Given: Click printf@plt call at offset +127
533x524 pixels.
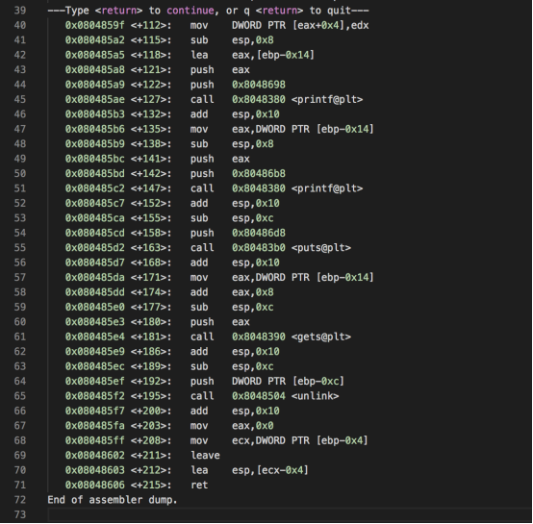Looking at the screenshot, I should [276, 99].
